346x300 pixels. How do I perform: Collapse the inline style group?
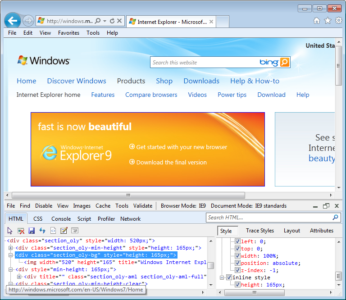coord(222,277)
